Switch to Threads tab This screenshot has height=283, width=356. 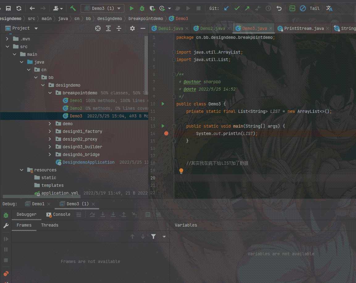[50, 225]
